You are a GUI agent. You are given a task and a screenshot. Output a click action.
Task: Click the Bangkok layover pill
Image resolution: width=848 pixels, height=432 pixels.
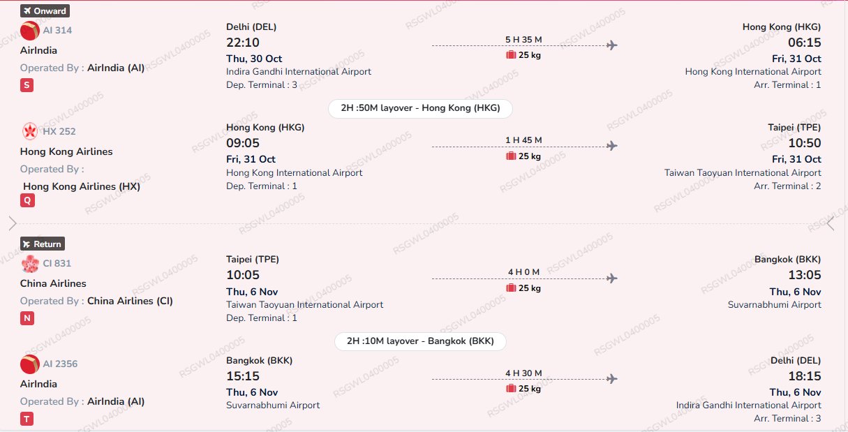[420, 341]
